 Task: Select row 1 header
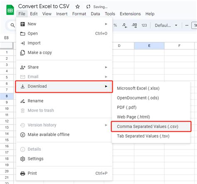[x=7, y=52]
